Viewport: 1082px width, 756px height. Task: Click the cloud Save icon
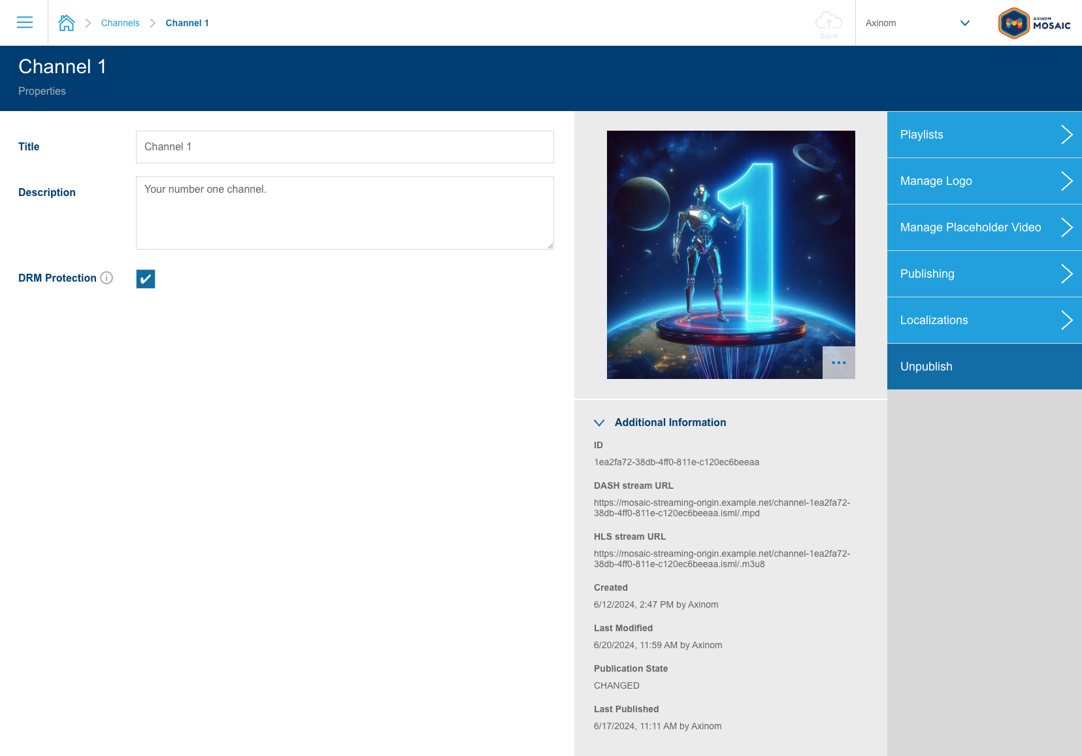[x=828, y=24]
